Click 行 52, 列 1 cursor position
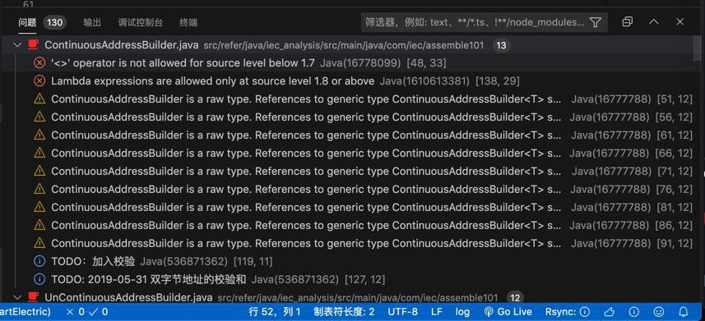This screenshot has height=321, width=705. tap(274, 312)
